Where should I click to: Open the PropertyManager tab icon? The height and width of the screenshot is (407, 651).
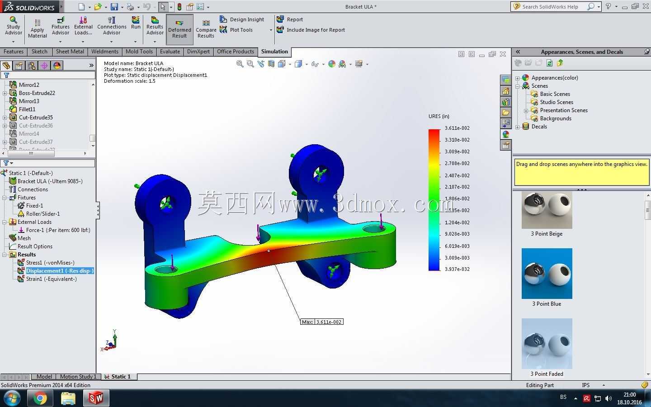pyautogui.click(x=19, y=66)
